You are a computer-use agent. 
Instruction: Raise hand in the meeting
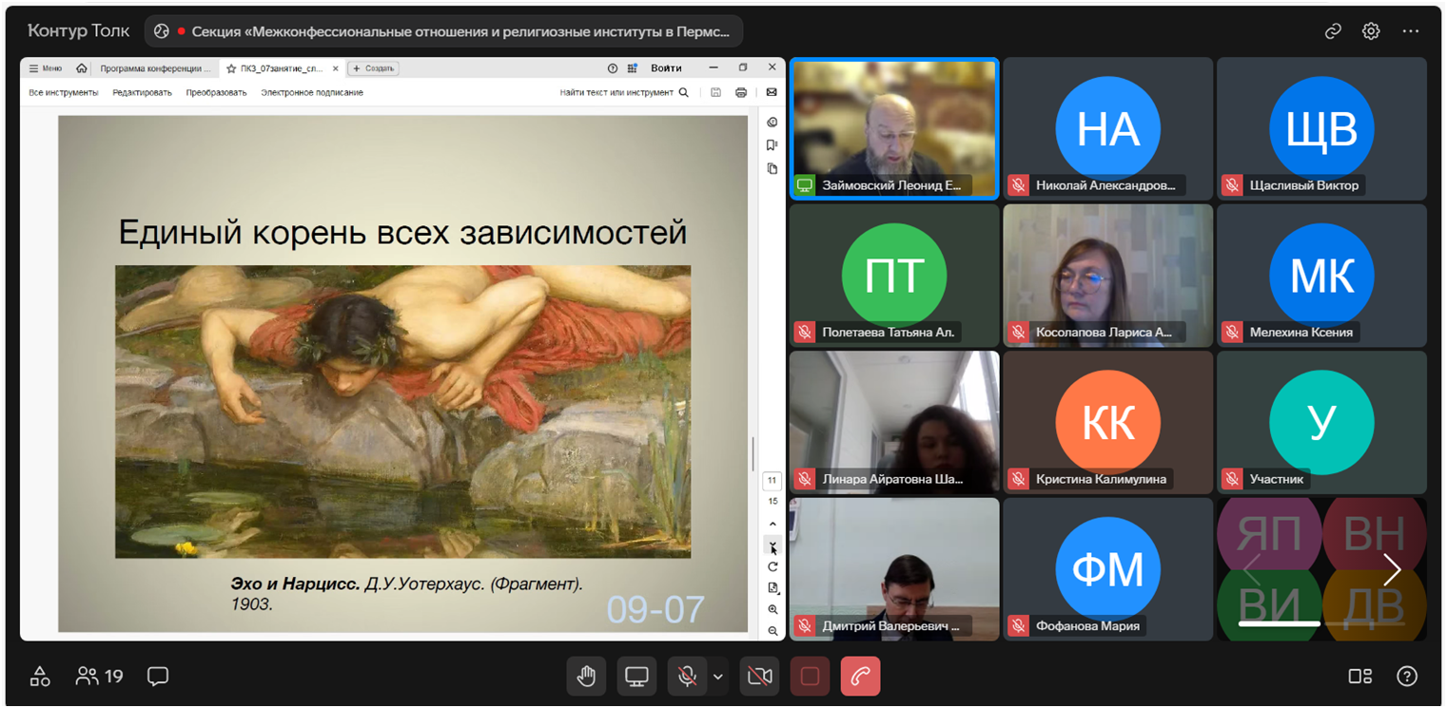586,677
